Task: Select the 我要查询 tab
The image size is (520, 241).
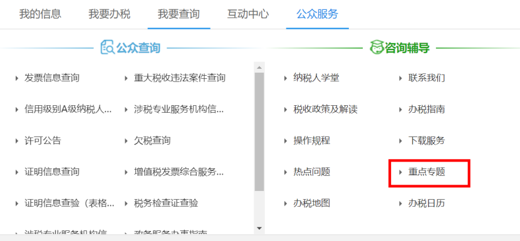Action: tap(179, 14)
